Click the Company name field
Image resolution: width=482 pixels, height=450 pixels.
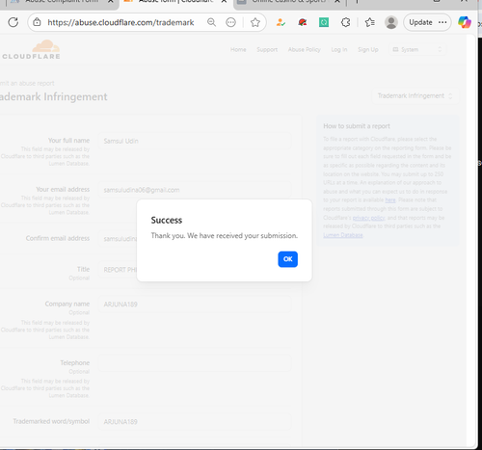click(195, 304)
